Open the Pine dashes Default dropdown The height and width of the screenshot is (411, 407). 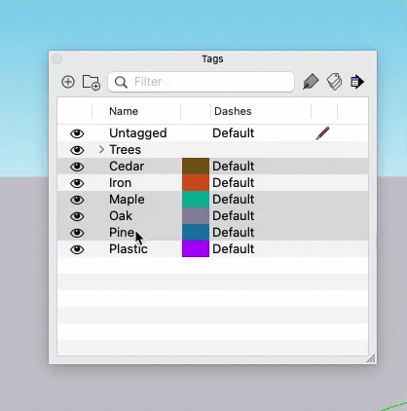(x=233, y=233)
